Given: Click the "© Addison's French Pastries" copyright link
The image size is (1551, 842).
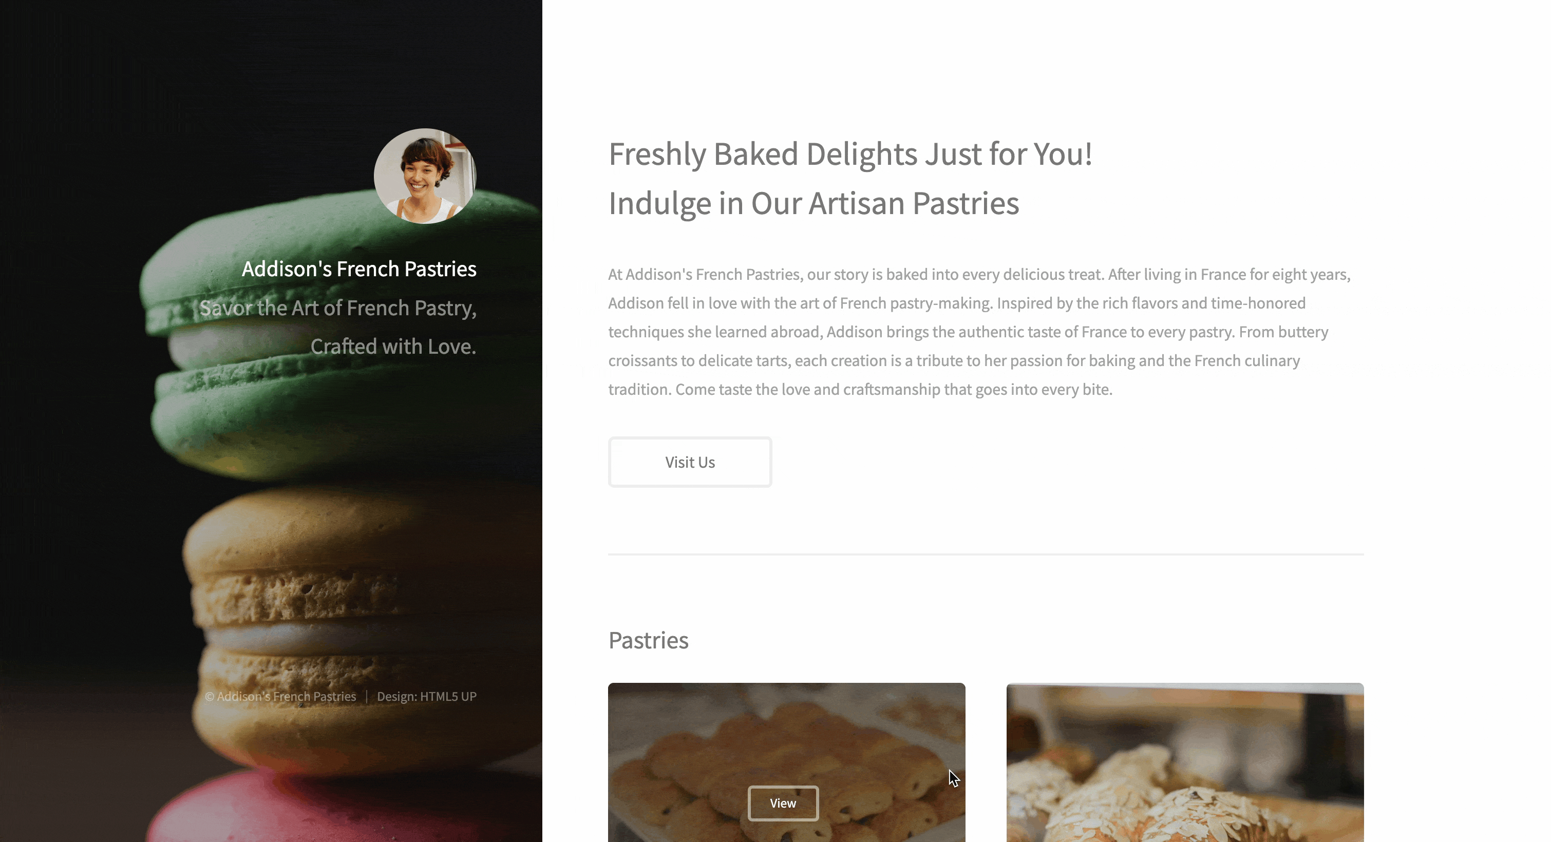Looking at the screenshot, I should (280, 696).
